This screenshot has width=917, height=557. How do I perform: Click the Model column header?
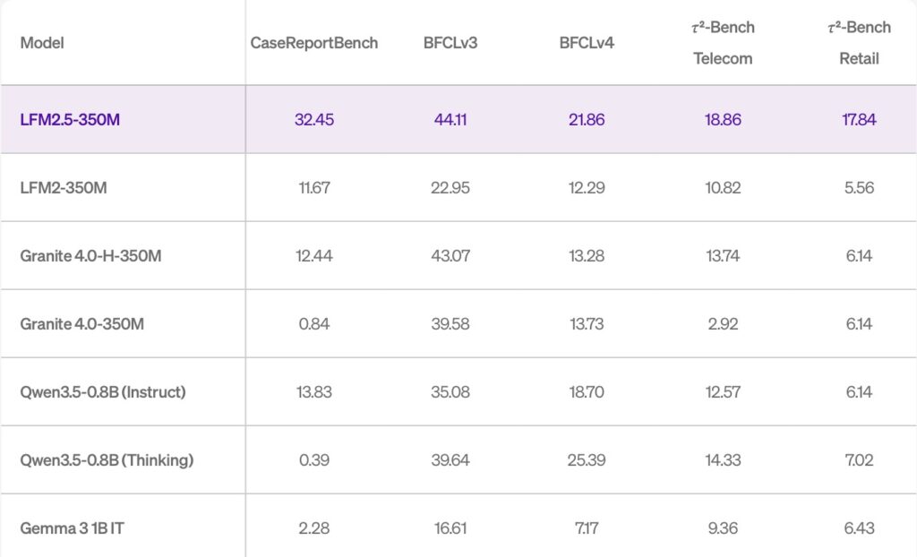pyautogui.click(x=42, y=43)
